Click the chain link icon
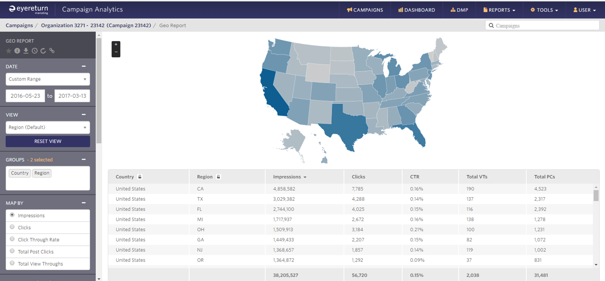The height and width of the screenshot is (281, 605). [x=52, y=51]
